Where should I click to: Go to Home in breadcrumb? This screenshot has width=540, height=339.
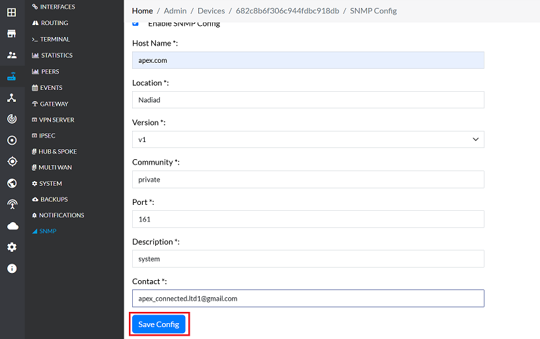pyautogui.click(x=142, y=11)
